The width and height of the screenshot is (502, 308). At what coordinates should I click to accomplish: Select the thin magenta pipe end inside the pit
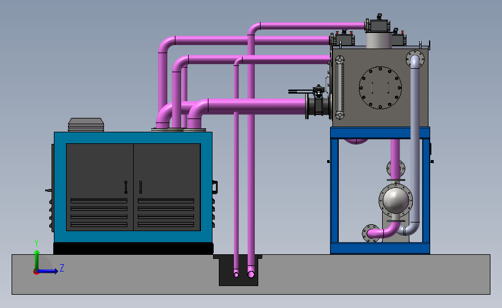[236, 274]
